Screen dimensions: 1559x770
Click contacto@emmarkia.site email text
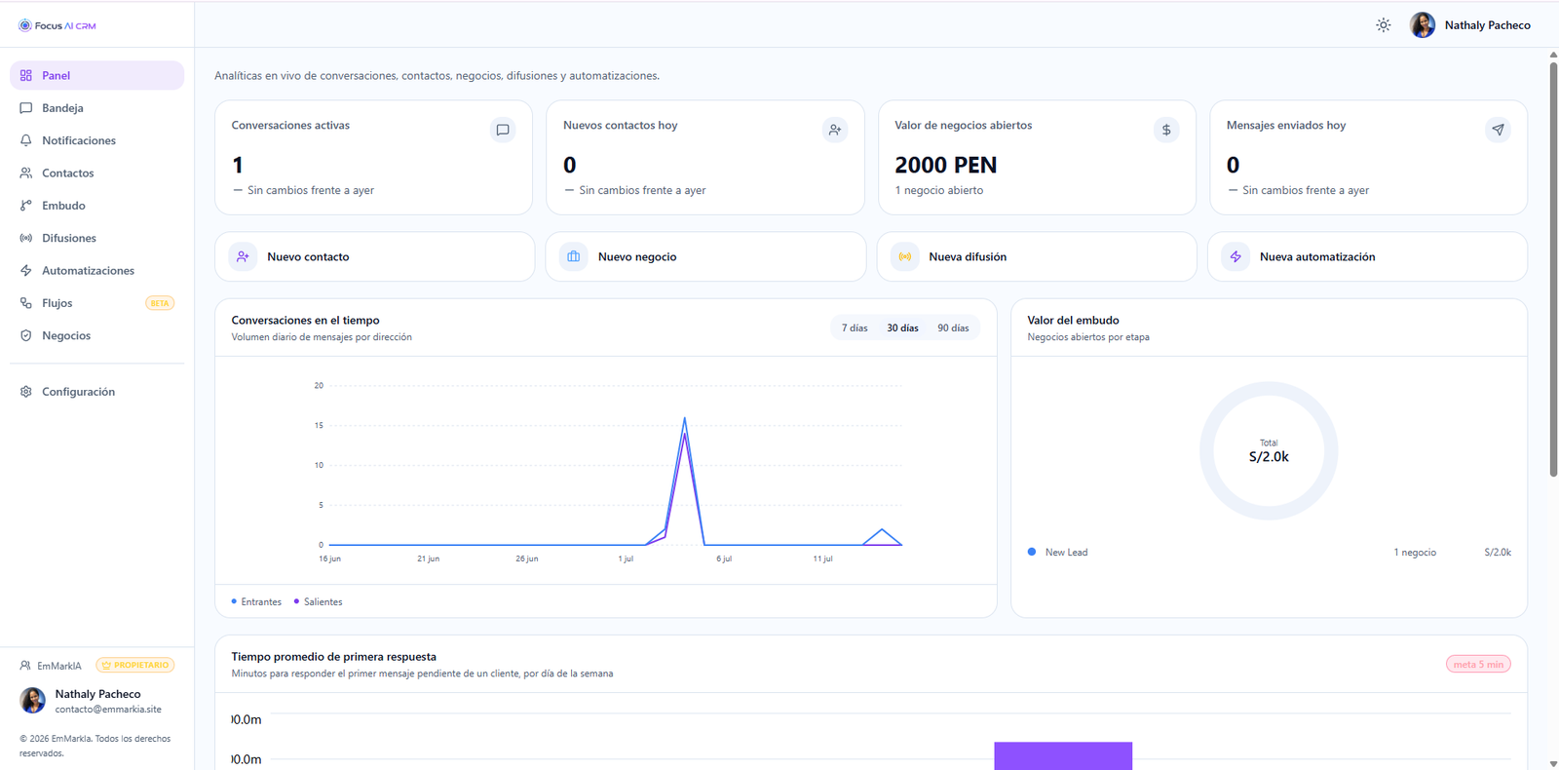tap(108, 710)
